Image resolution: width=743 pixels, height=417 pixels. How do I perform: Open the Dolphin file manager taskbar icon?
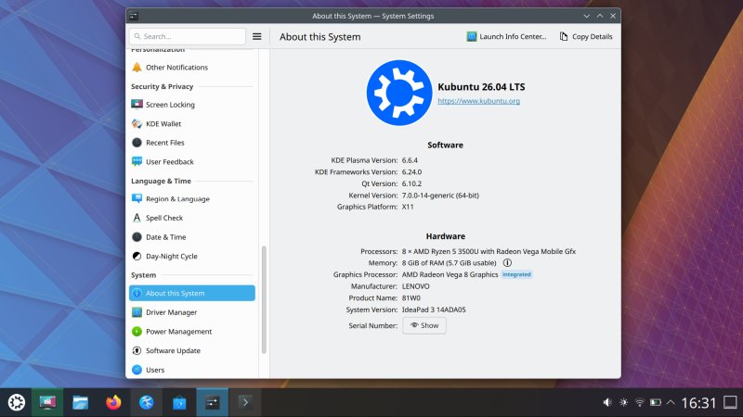pyautogui.click(x=80, y=402)
